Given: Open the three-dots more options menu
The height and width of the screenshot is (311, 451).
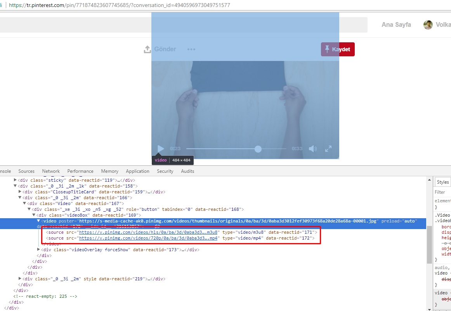Looking at the screenshot, I should (x=191, y=49).
